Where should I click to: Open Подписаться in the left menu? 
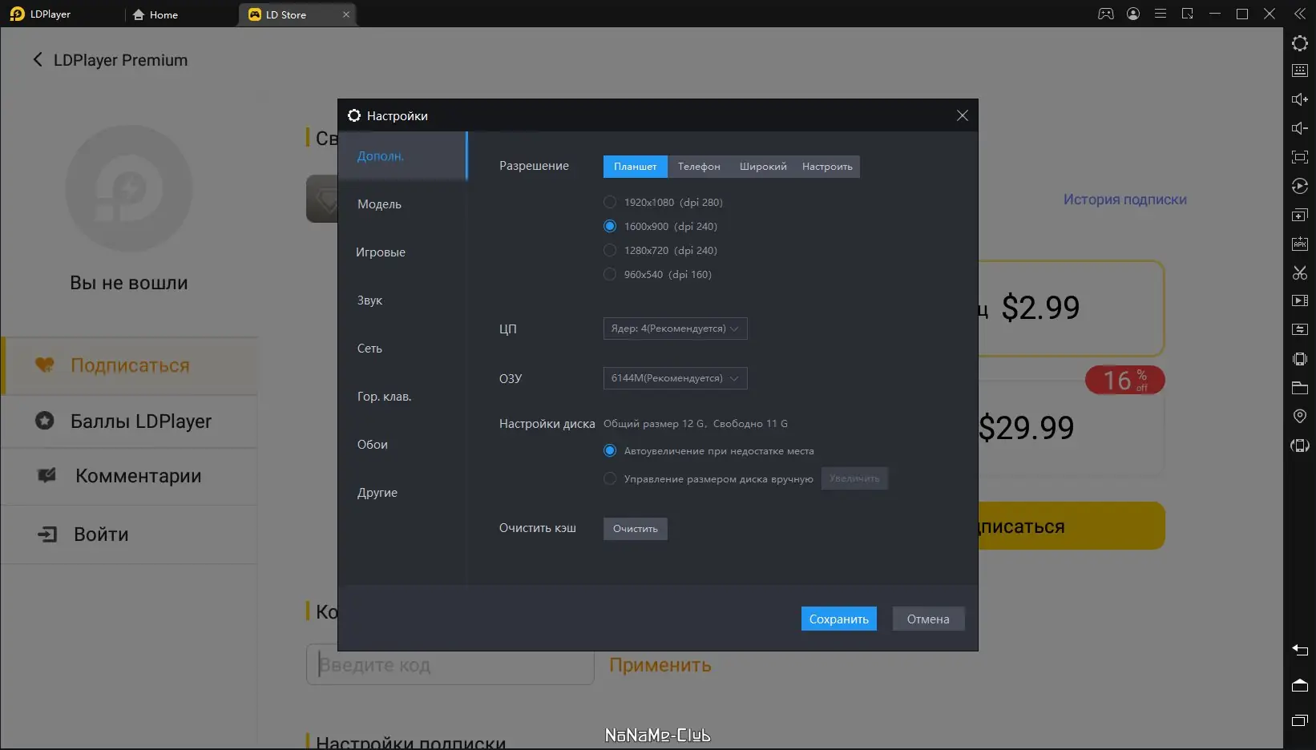pyautogui.click(x=129, y=365)
